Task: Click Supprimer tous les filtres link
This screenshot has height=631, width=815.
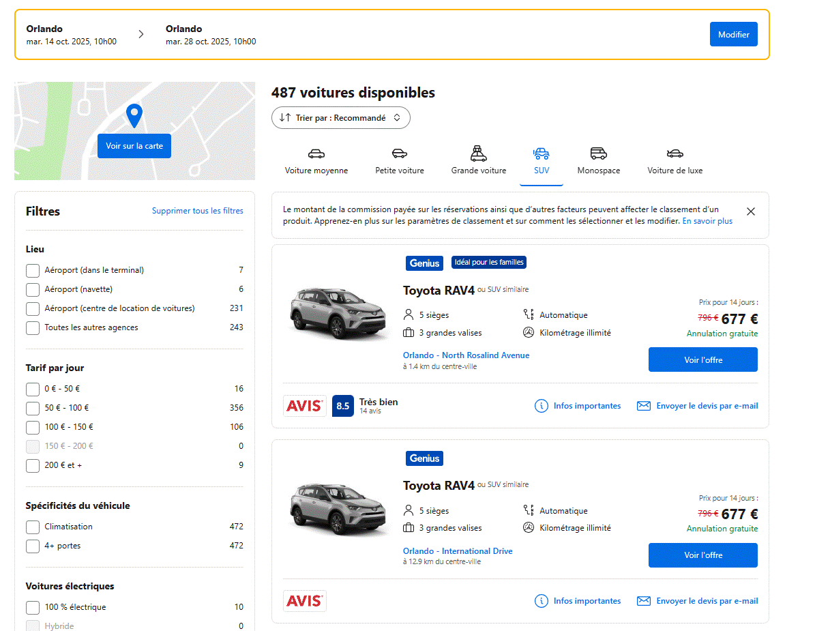Action: 197,211
